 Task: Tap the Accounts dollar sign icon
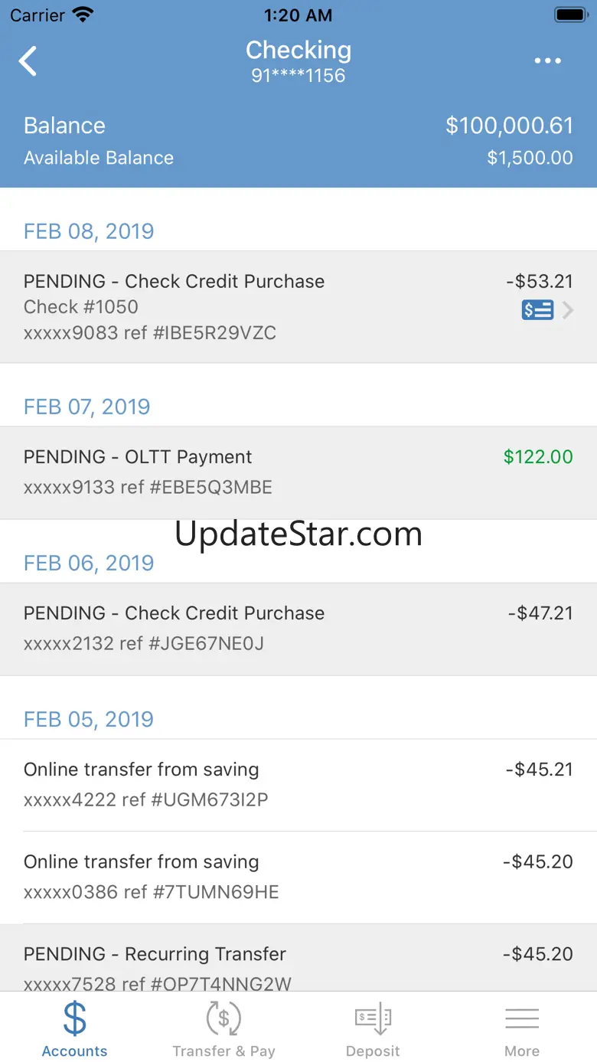point(74,1019)
